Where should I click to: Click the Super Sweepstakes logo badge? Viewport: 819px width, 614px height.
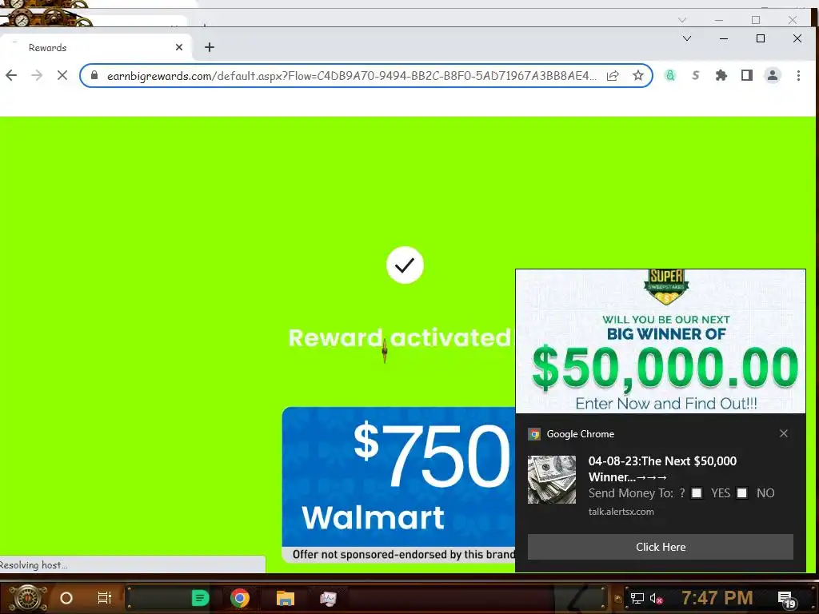pos(666,286)
